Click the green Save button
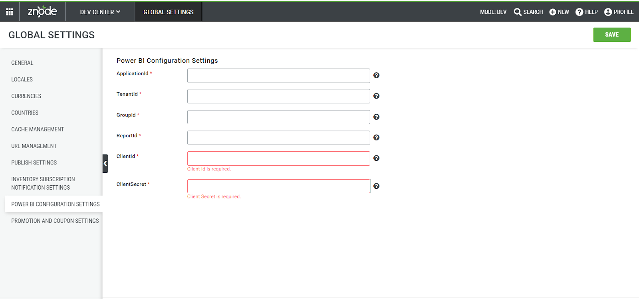This screenshot has height=299, width=639. pos(612,35)
